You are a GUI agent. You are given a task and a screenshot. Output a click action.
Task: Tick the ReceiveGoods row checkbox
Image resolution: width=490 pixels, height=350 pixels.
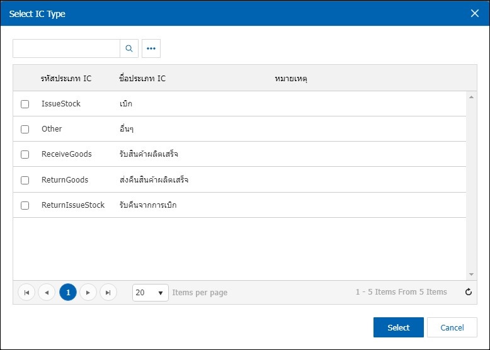coord(25,155)
